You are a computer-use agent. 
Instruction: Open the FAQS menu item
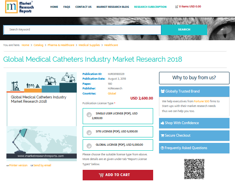click(x=67, y=7)
